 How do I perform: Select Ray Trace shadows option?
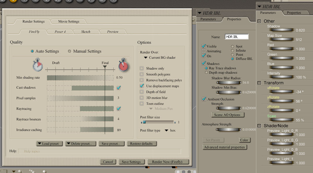click(x=206, y=68)
